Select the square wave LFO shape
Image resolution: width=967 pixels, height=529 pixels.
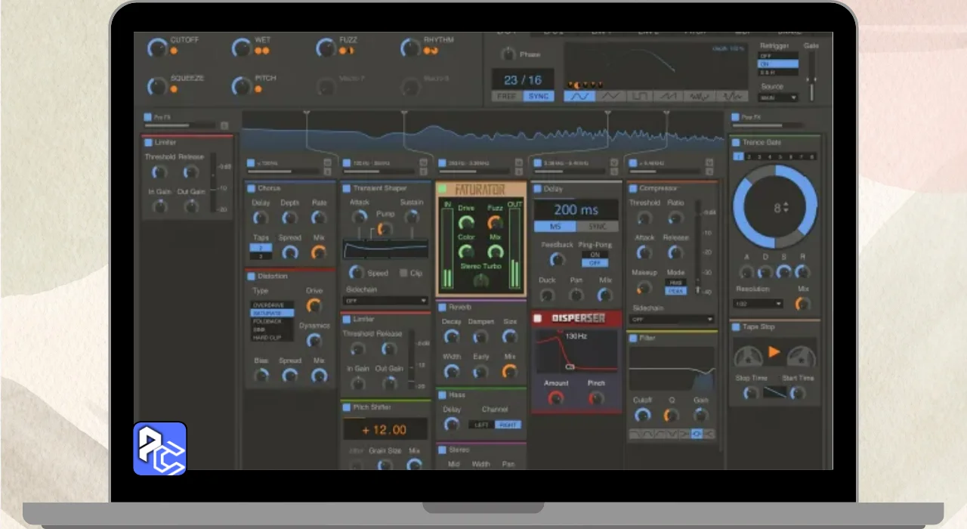pos(641,97)
